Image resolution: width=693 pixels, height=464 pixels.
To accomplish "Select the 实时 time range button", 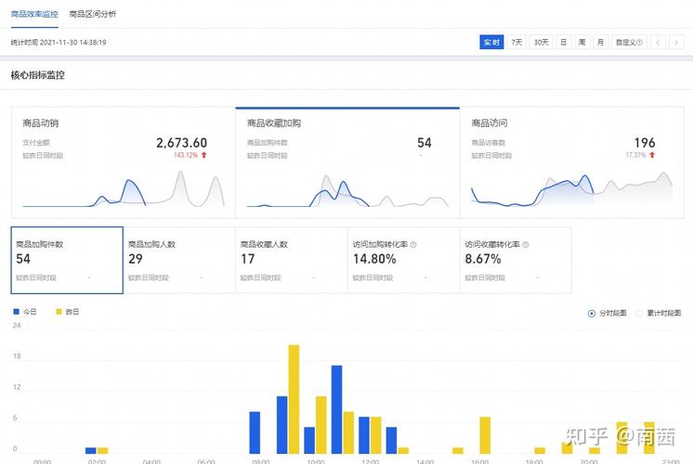I will click(x=491, y=43).
